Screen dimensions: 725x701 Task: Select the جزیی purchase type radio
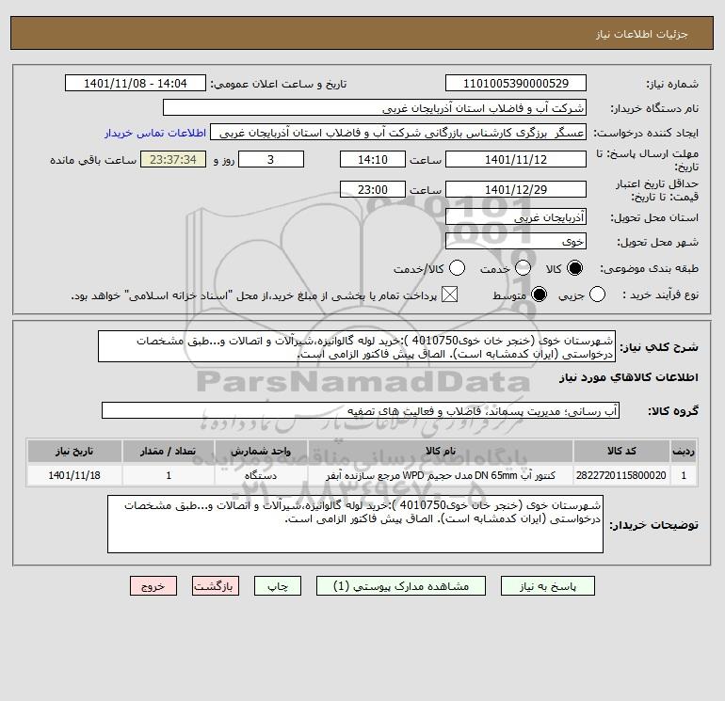597,295
